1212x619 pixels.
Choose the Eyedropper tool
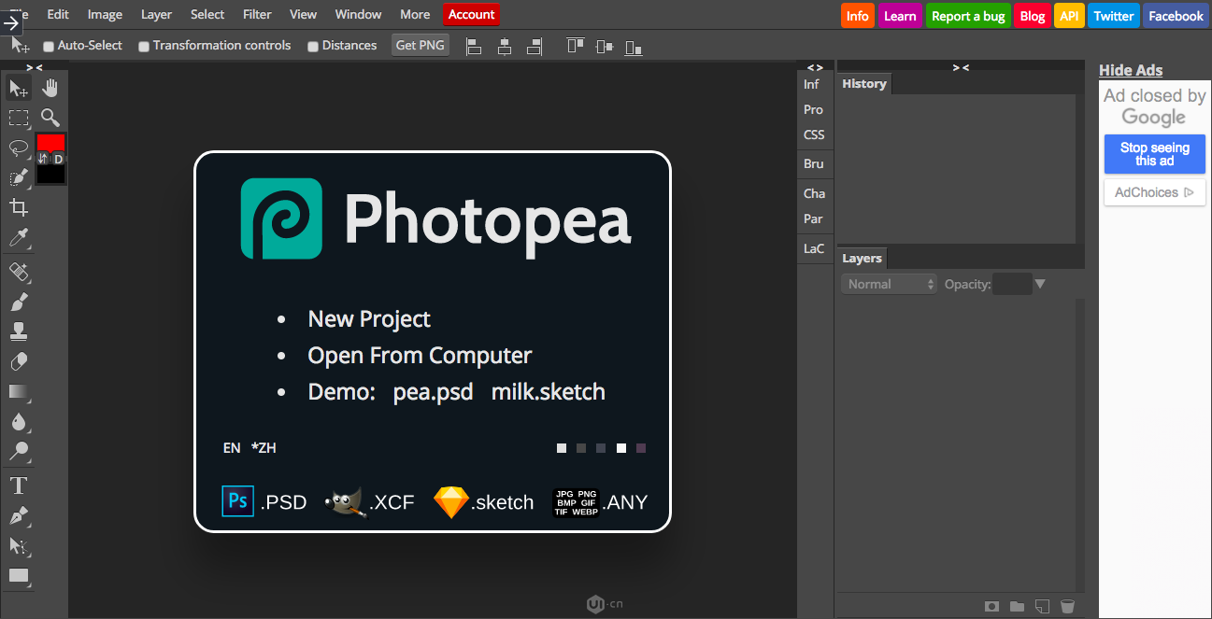coord(19,238)
